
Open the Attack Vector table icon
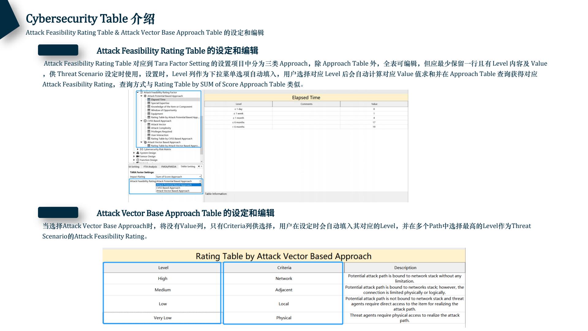(149, 124)
